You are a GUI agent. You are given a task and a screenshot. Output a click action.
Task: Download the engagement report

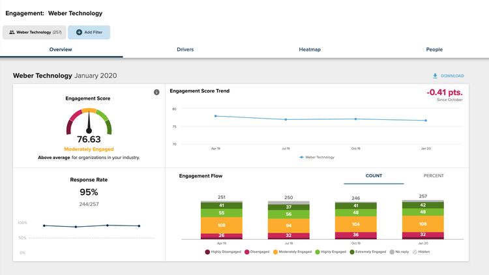tap(448, 76)
